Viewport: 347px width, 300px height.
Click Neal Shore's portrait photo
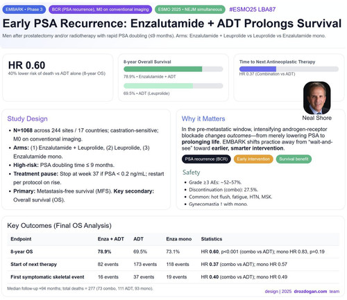(316, 98)
